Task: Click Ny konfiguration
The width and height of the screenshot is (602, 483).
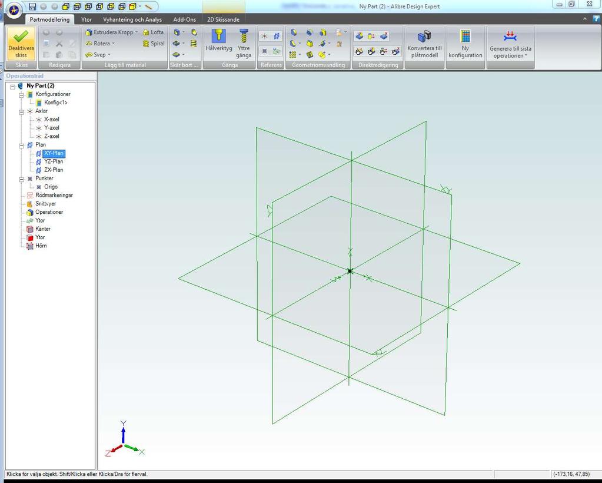Action: (465, 44)
